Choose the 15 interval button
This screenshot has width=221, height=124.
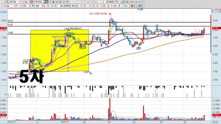(x=85, y=2)
